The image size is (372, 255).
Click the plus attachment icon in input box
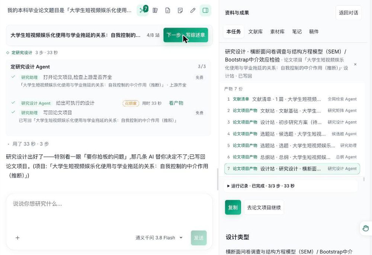click(17, 238)
